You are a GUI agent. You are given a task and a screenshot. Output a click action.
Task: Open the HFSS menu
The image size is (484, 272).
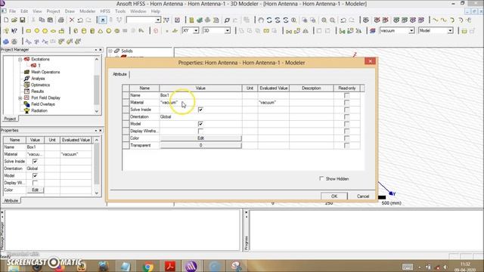point(105,11)
